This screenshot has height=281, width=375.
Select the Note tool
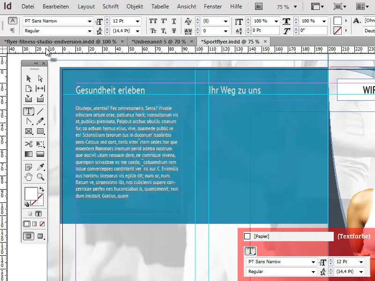[x=29, y=167]
